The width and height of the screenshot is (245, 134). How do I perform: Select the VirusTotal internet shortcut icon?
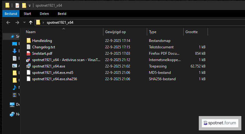point(28,60)
